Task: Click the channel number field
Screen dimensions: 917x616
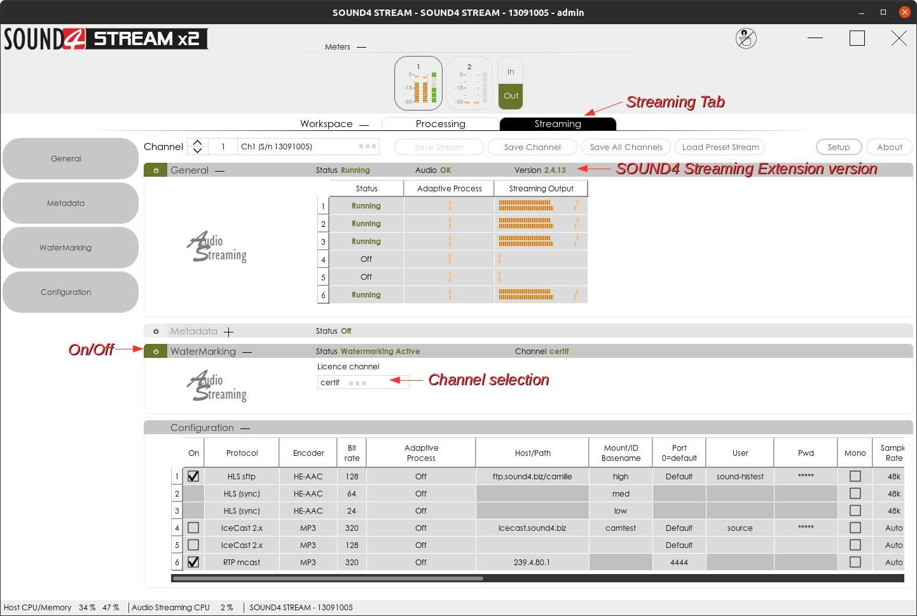Action: [x=223, y=147]
